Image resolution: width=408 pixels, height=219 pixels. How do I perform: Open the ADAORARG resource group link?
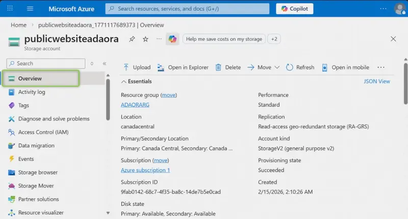click(x=135, y=105)
